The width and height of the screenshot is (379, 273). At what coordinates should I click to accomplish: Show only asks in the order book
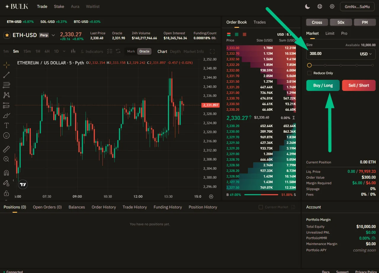(244, 34)
